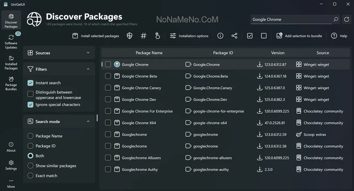Go to Package Bundles in sidebar
This screenshot has width=354, height=191.
11,83
